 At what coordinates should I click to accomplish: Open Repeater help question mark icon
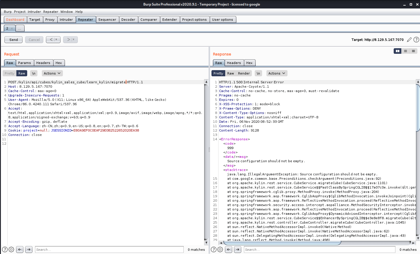click(x=416, y=40)
